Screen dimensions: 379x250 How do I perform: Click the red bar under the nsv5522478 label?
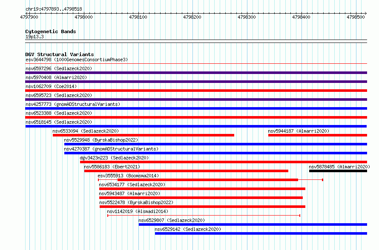(203, 207)
